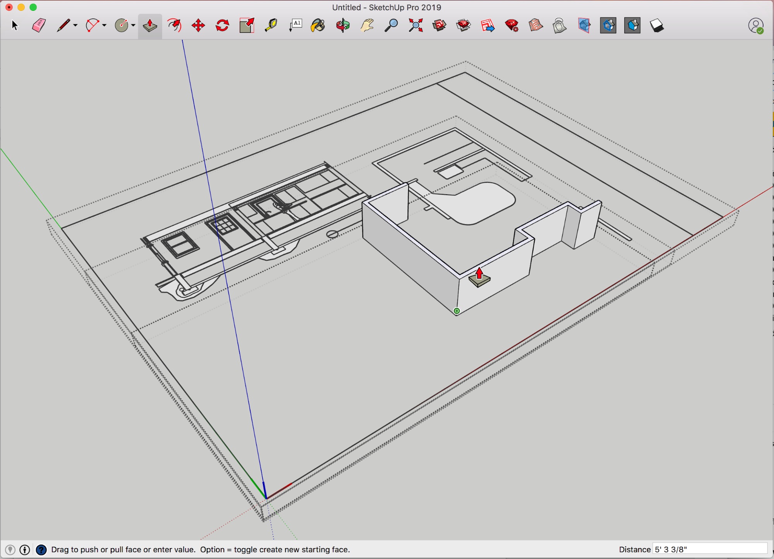Activate the Select arrow tool
The width and height of the screenshot is (774, 559).
point(15,25)
